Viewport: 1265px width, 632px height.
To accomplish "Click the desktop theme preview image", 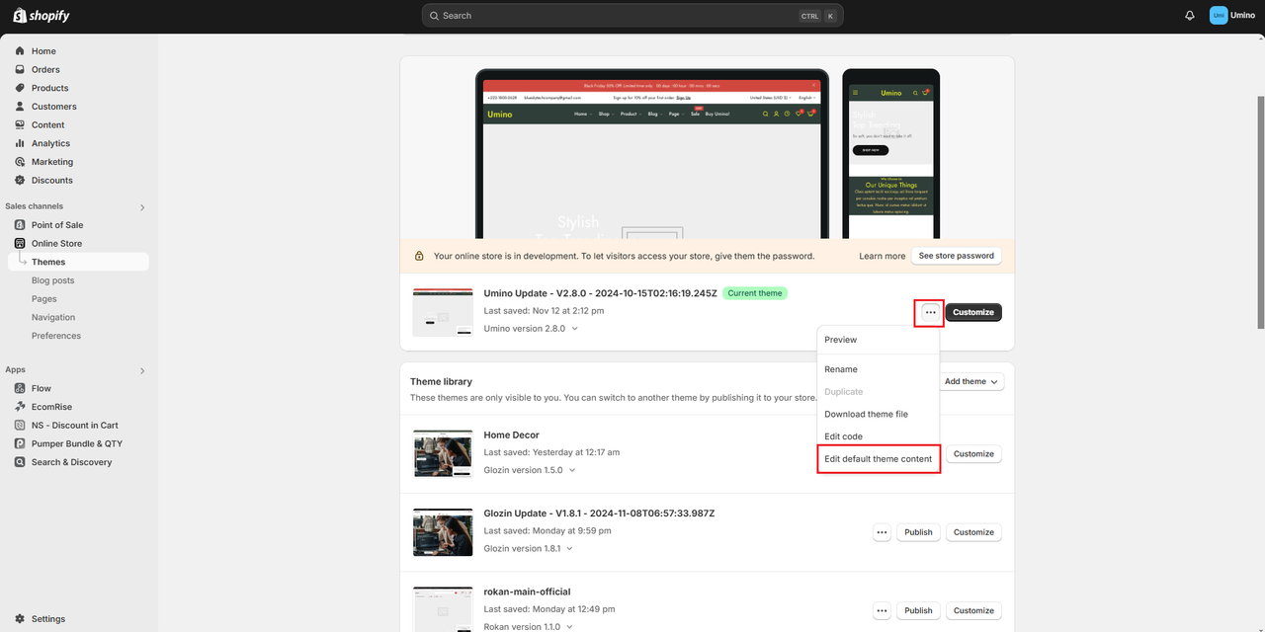I will pos(652,154).
